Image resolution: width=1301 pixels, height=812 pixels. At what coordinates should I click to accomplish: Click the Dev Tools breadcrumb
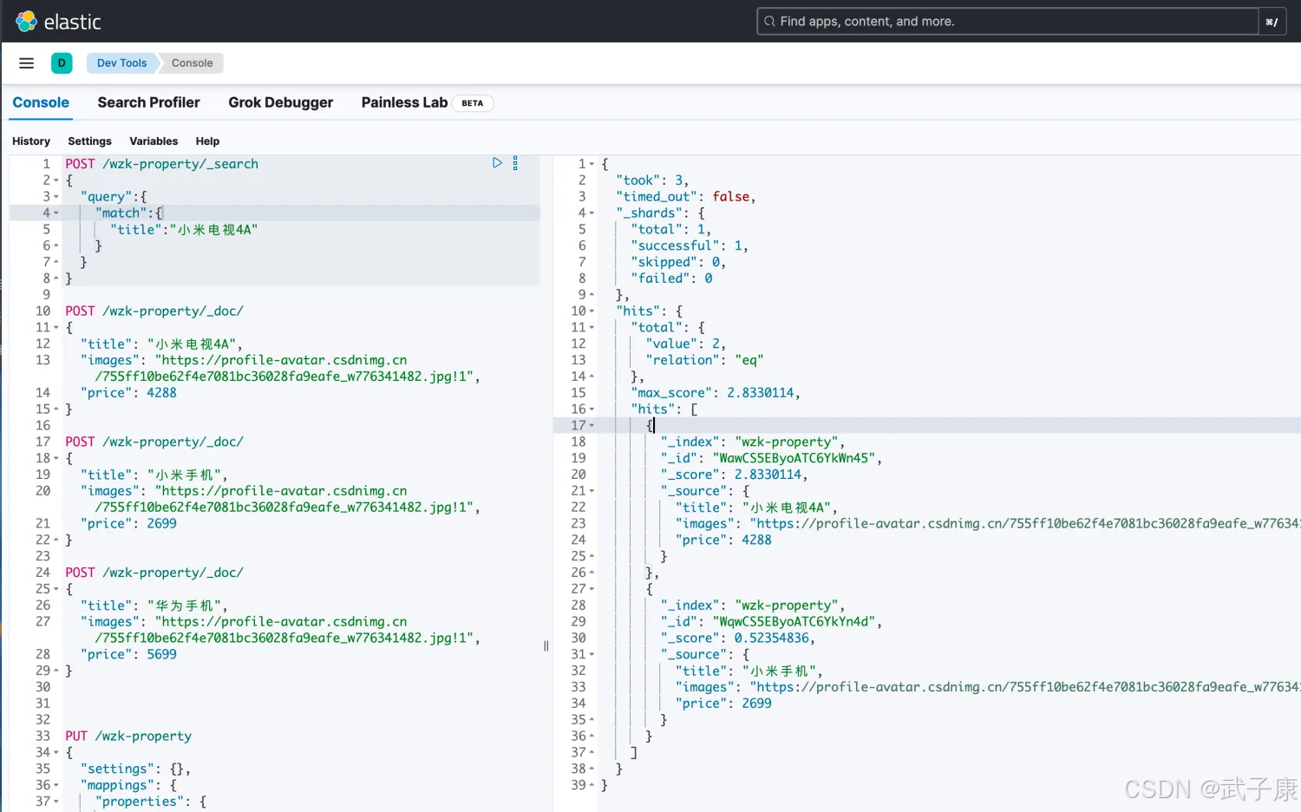coord(121,63)
